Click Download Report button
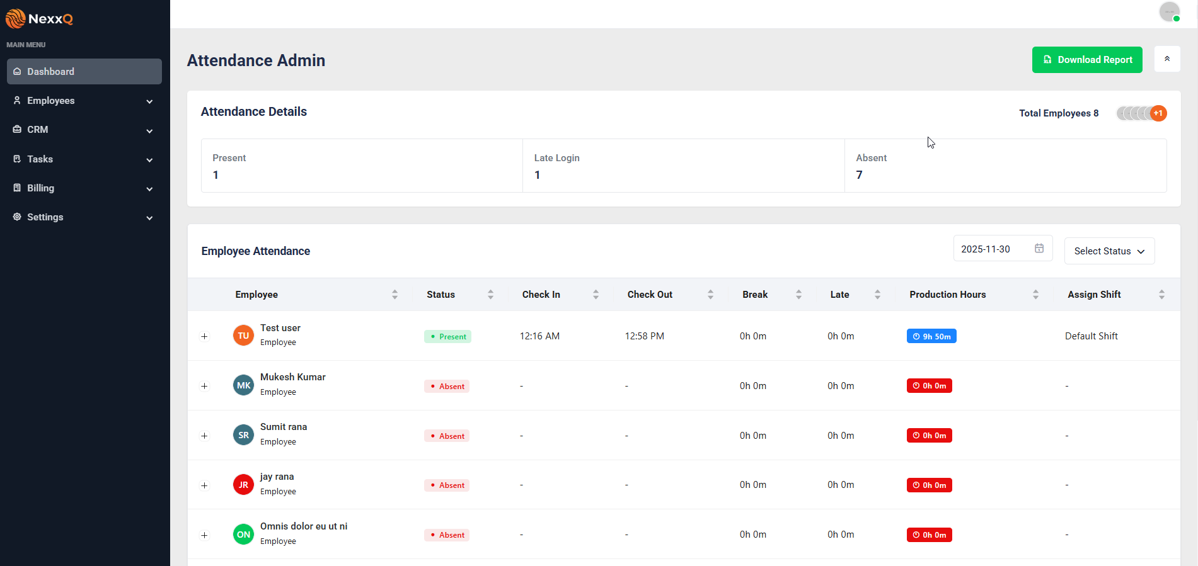This screenshot has height=566, width=1198. (x=1086, y=60)
